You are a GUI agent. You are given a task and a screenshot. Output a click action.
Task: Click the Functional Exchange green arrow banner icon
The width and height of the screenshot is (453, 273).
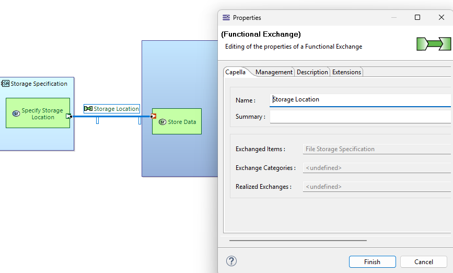tap(433, 44)
